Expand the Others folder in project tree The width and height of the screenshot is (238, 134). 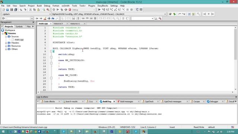pyautogui.click(x=6, y=49)
